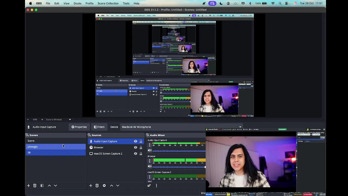Click the Wi-Fi icon in menu bar
348x196 pixels.
273,3
